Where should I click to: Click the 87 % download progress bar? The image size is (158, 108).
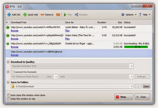click(138, 47)
